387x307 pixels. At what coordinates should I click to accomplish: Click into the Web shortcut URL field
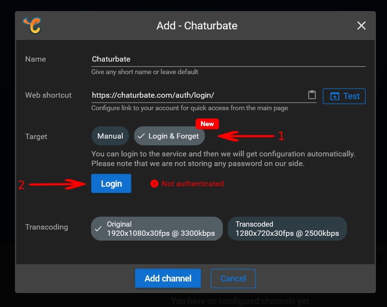tap(197, 95)
